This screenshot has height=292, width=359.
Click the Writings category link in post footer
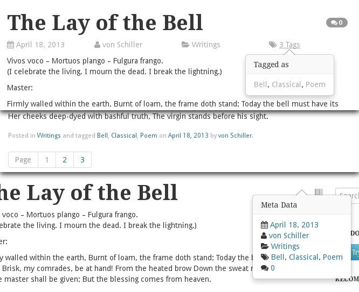click(49, 136)
